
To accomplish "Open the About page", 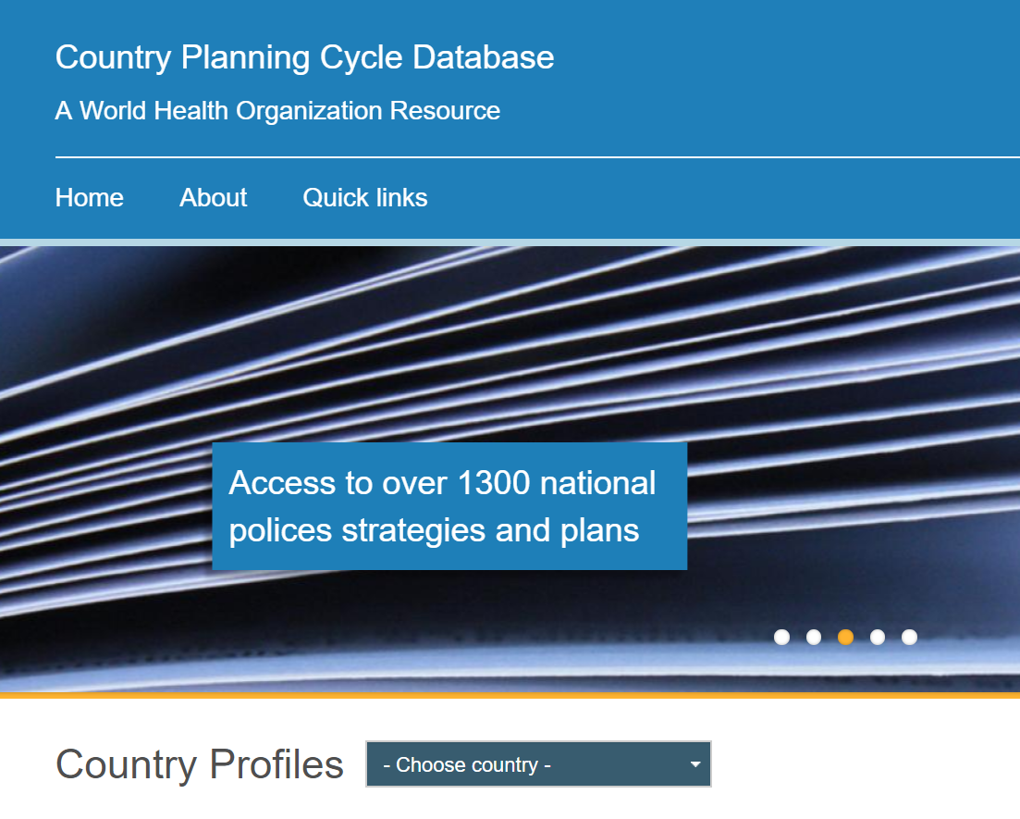I will tap(213, 197).
